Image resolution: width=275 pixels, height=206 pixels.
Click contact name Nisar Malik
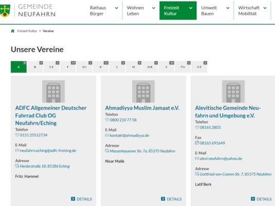[115, 161]
